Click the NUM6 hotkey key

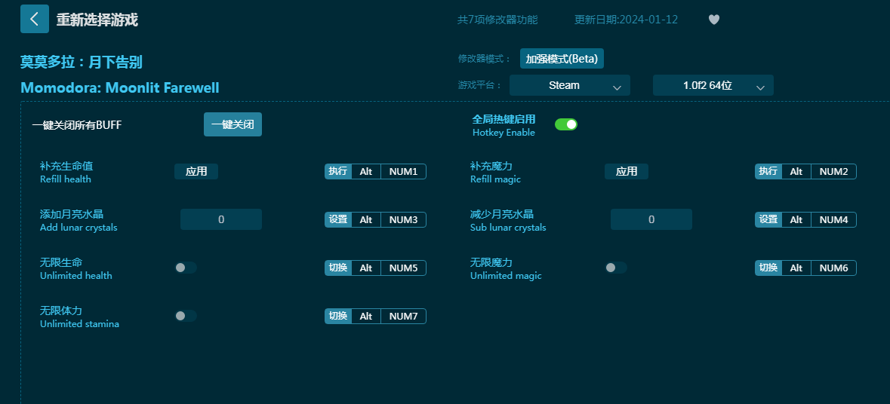(x=834, y=268)
